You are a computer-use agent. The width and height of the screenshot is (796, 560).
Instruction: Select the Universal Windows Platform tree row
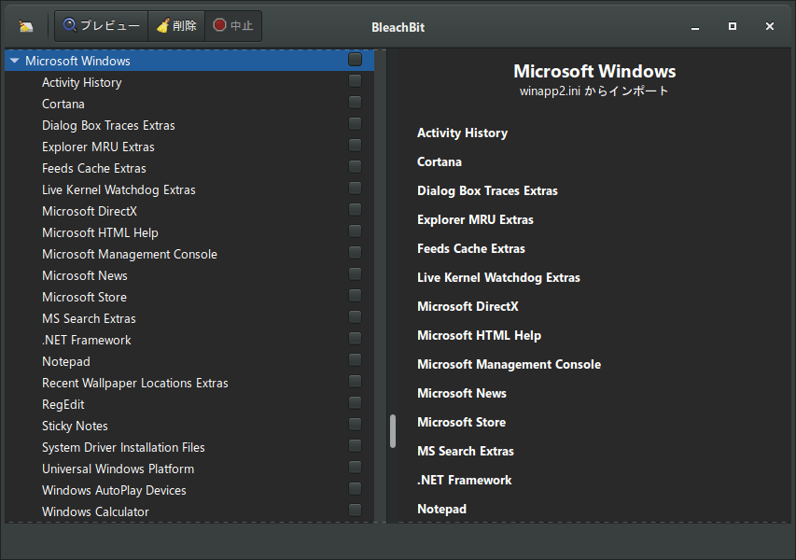[189, 469]
